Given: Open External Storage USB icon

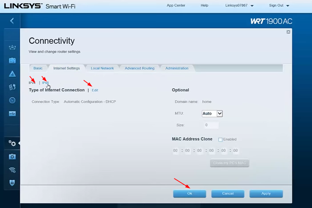Looking at the screenshot, I should [12, 114].
